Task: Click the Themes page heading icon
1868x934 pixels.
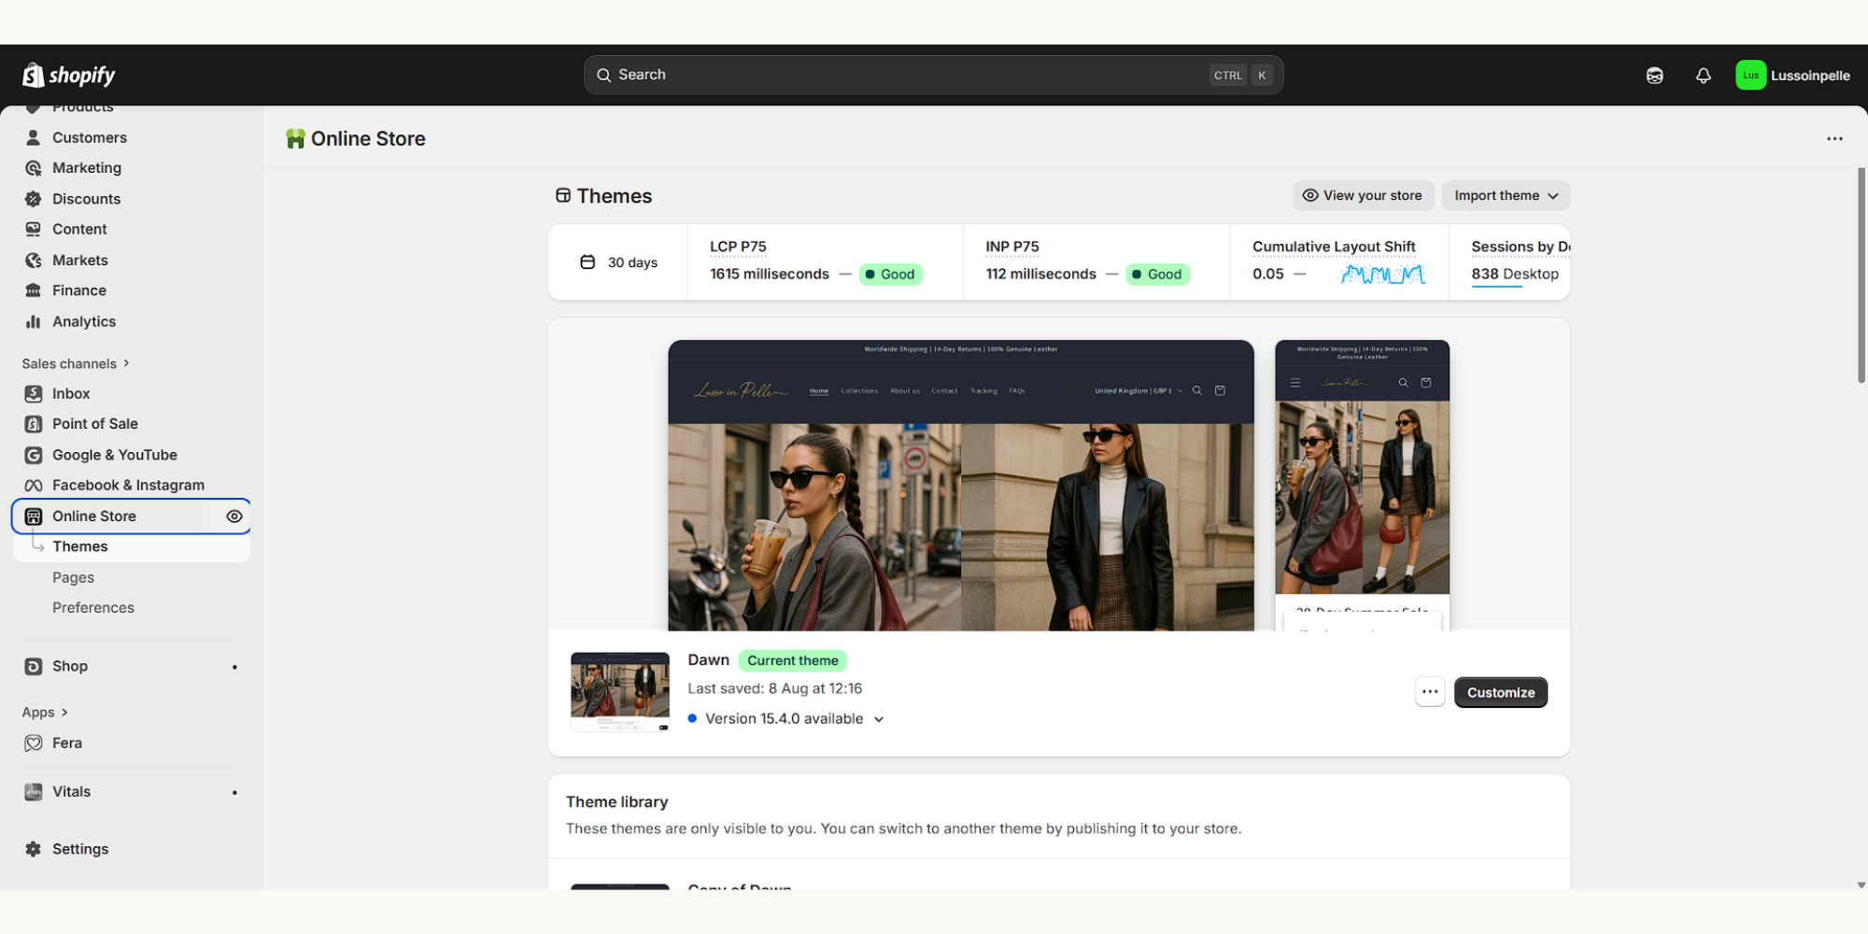Action: [x=563, y=196]
